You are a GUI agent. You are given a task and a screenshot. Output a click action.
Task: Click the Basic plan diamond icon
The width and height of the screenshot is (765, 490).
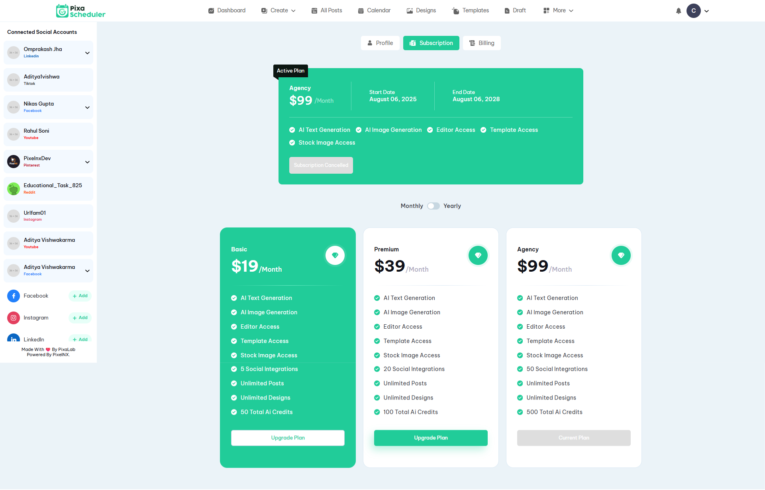[335, 255]
